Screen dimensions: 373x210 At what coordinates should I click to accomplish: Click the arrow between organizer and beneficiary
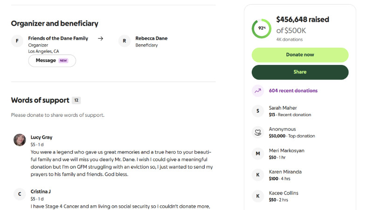[x=100, y=39]
